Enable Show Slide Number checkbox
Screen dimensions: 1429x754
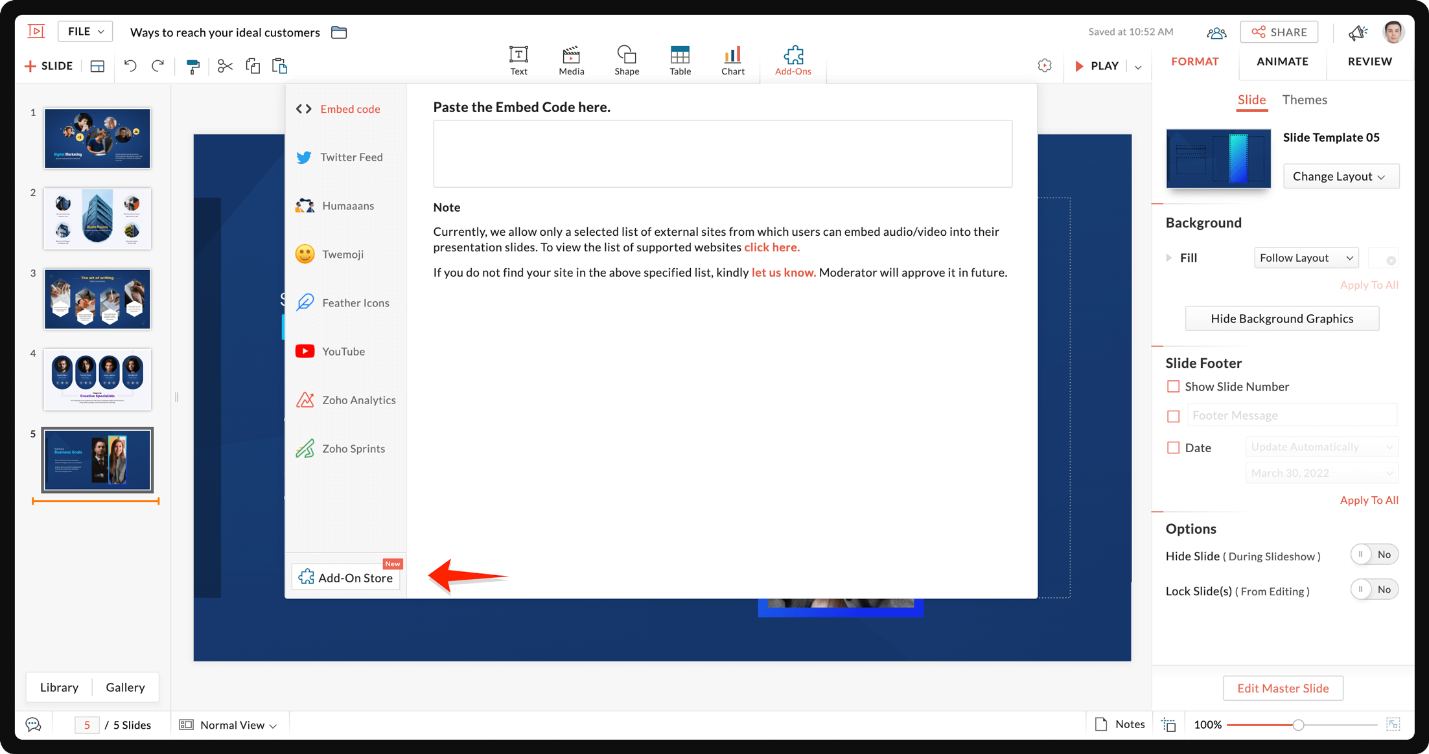pyautogui.click(x=1173, y=387)
